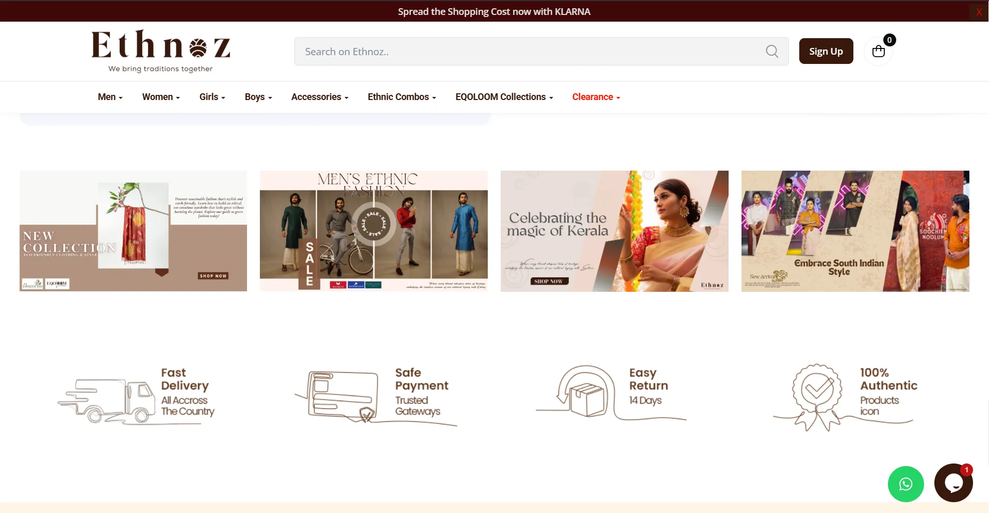The height and width of the screenshot is (513, 989).
Task: Click the "Trusted Gateways" text
Action: coord(418,406)
